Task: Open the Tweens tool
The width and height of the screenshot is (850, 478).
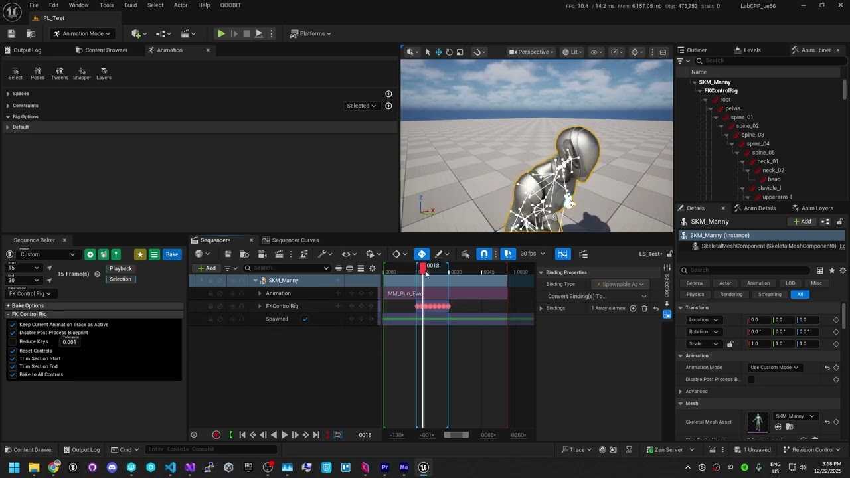Action: tap(60, 73)
